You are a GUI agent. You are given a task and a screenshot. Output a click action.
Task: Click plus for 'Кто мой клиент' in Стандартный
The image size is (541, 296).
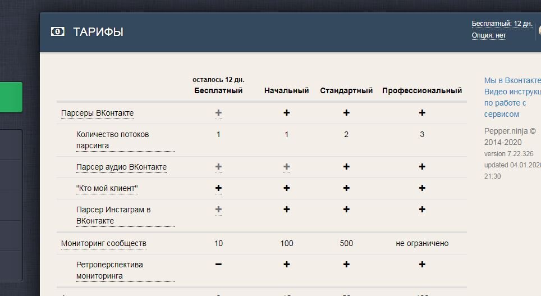point(346,188)
